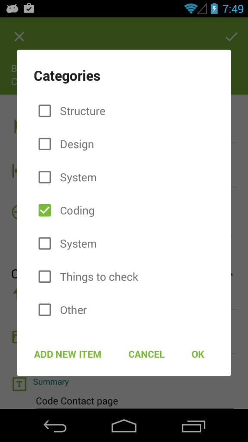Tap the battery icon in status bar

pos(214,9)
